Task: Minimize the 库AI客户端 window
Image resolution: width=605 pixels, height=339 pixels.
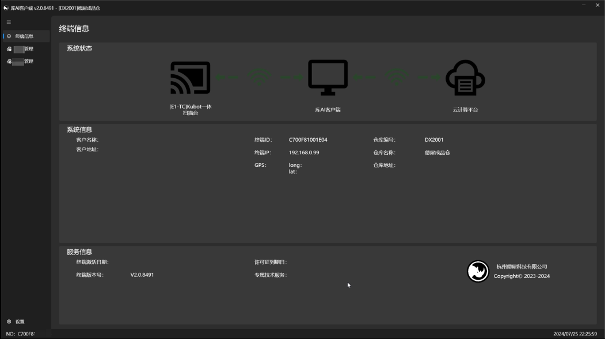Action: click(x=584, y=5)
